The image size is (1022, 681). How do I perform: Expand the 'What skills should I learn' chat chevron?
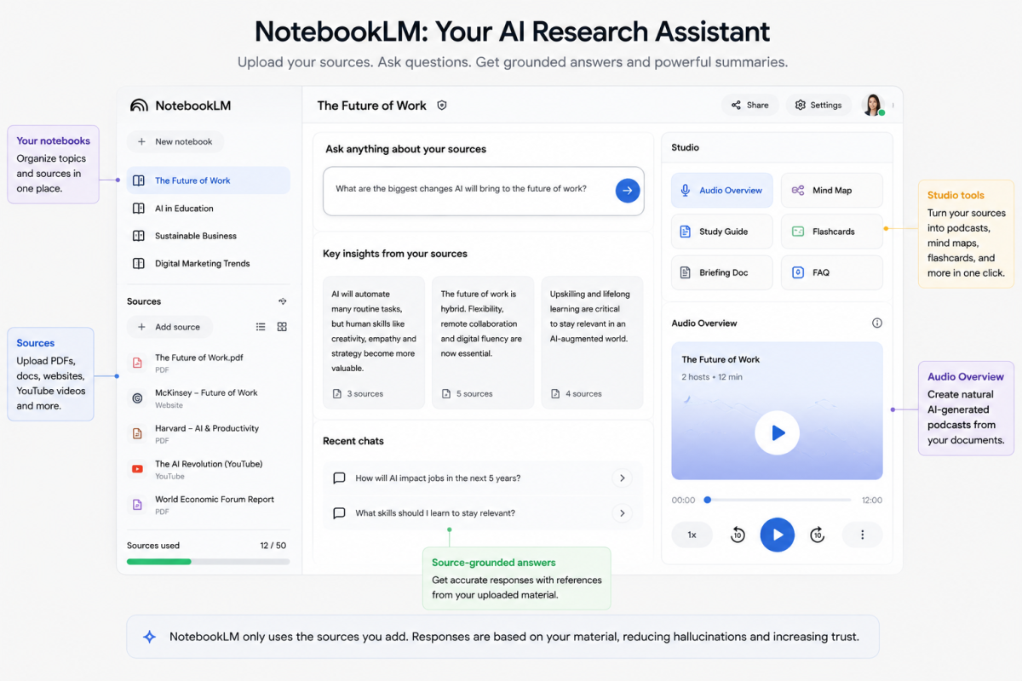coord(623,513)
